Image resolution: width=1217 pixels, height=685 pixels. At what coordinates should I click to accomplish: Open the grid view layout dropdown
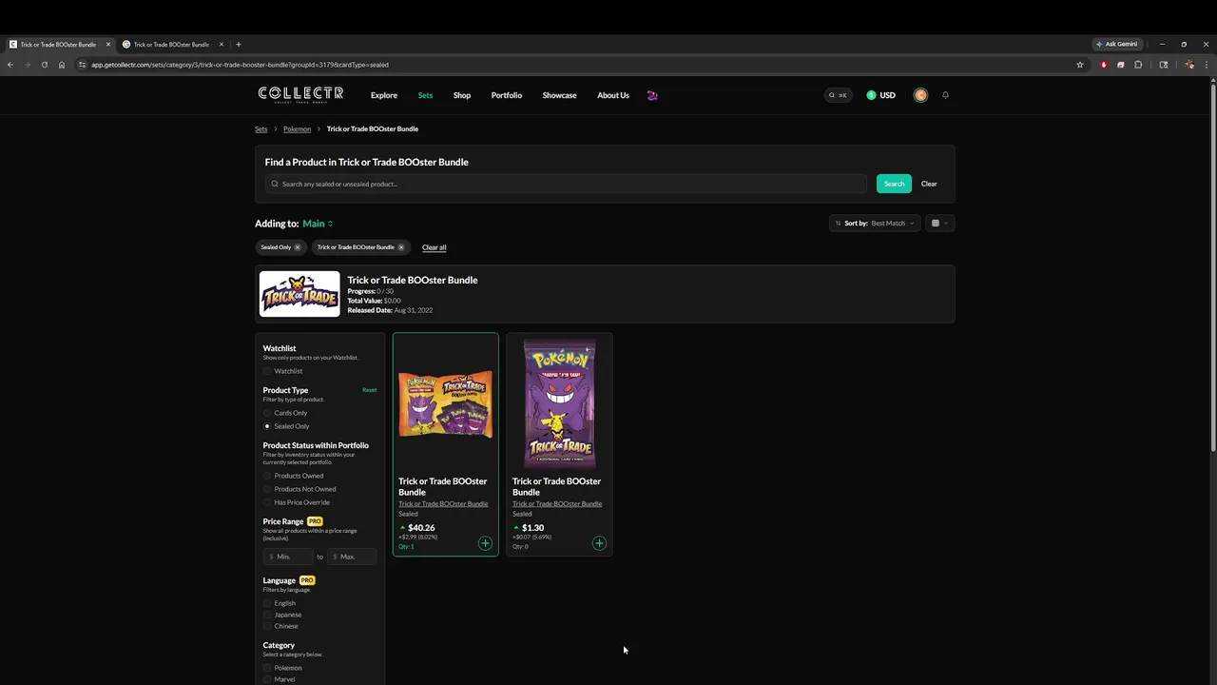(x=939, y=224)
